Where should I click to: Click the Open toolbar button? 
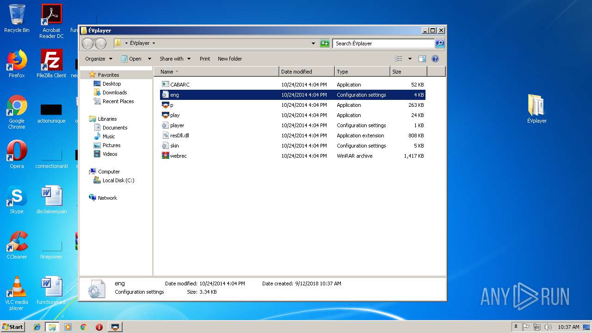pos(131,59)
